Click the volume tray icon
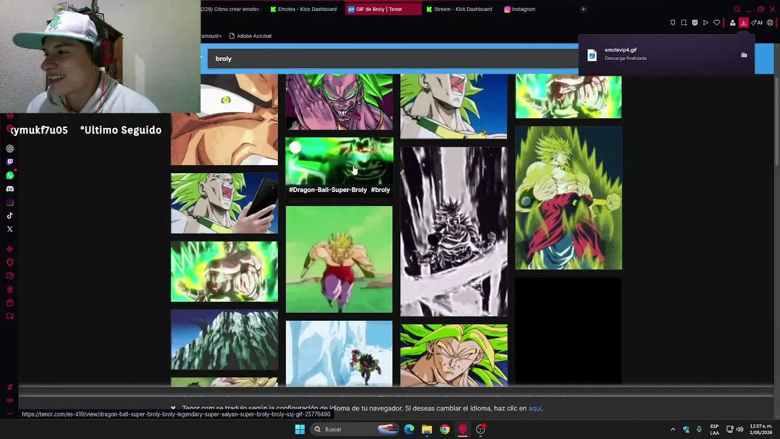780x439 pixels. [740, 429]
